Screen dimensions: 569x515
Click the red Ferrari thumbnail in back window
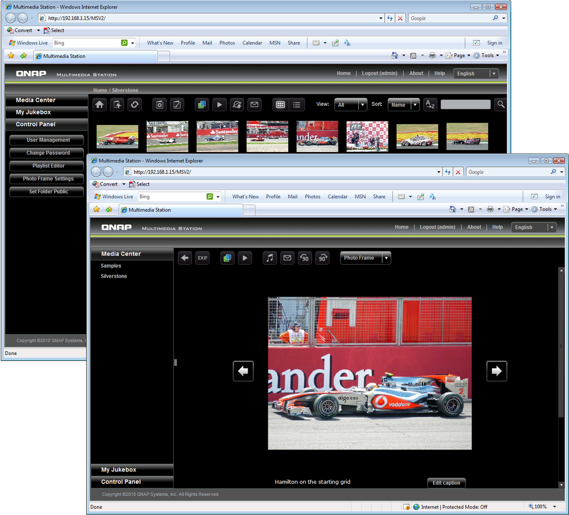coord(117,137)
